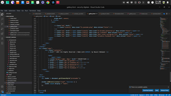
Task: Expand the webfonts folder
Action: [x=7, y=71]
